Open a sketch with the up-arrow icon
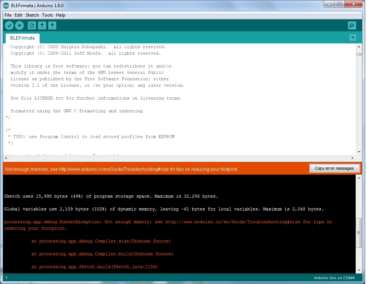The width and height of the screenshot is (367, 284). [42, 25]
